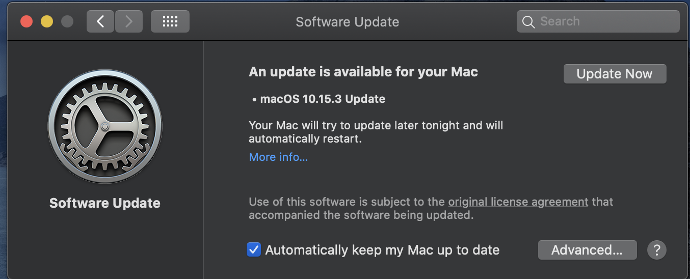The image size is (690, 279).
Task: Select the macOS 10.15.3 Update entry
Action: pyautogui.click(x=322, y=99)
